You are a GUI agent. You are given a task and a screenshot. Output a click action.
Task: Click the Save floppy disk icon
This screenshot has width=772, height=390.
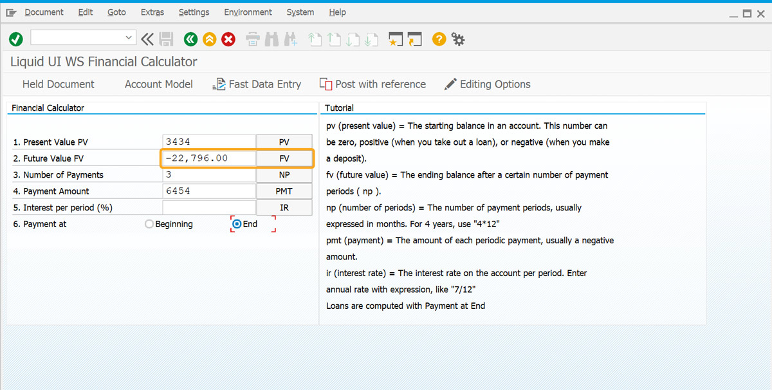tap(166, 39)
